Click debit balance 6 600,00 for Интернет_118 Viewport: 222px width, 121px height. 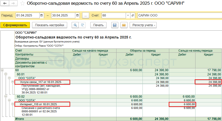[182, 104]
